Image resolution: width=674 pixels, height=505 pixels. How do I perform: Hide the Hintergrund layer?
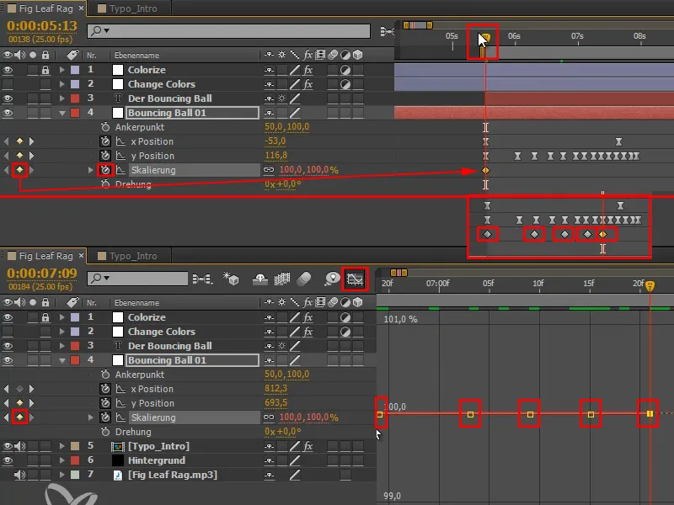coord(8,460)
